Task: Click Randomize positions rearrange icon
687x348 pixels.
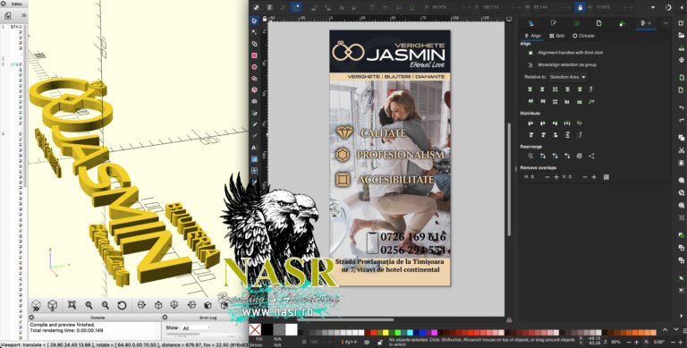Action: click(x=580, y=156)
